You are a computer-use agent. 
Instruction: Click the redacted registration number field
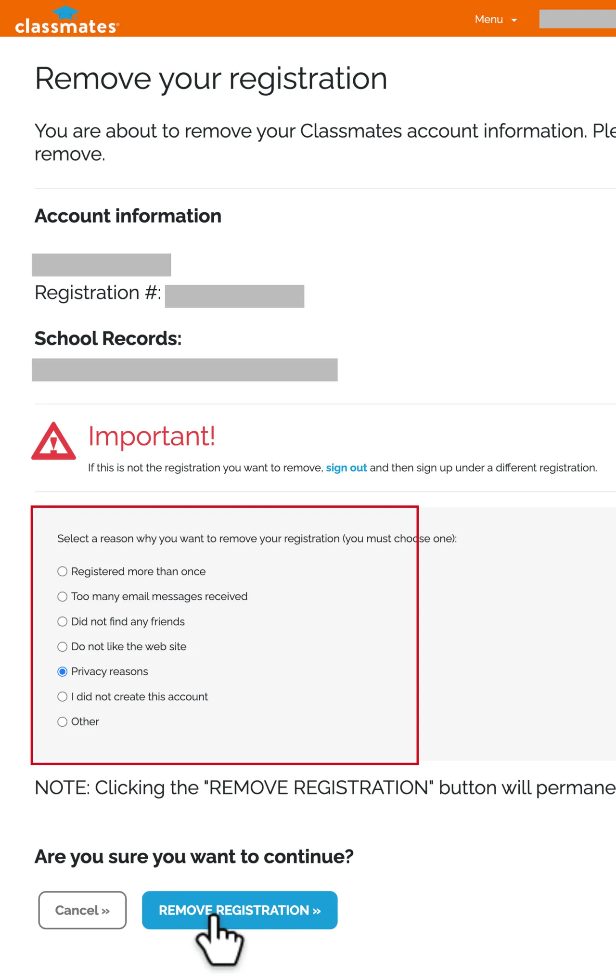click(234, 296)
